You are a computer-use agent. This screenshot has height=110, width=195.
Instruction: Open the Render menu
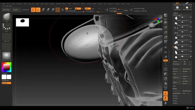pyautogui.click(x=83, y=4)
